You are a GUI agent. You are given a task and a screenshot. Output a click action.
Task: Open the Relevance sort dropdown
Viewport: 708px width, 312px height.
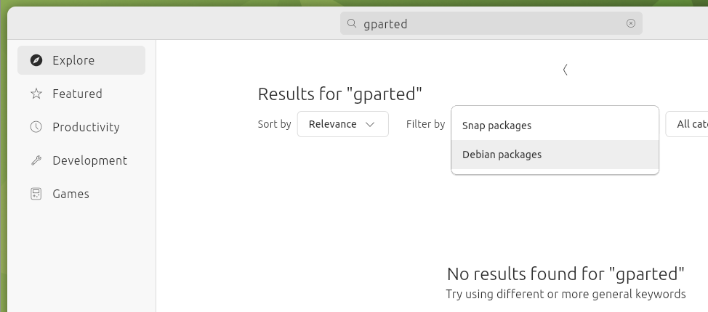(342, 124)
